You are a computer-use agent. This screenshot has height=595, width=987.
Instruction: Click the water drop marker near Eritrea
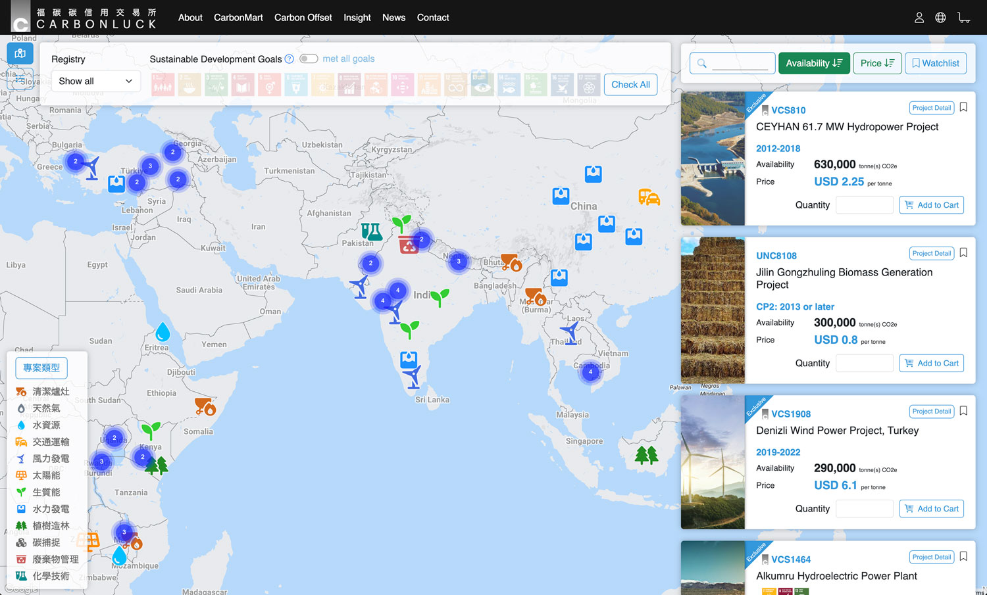(163, 331)
